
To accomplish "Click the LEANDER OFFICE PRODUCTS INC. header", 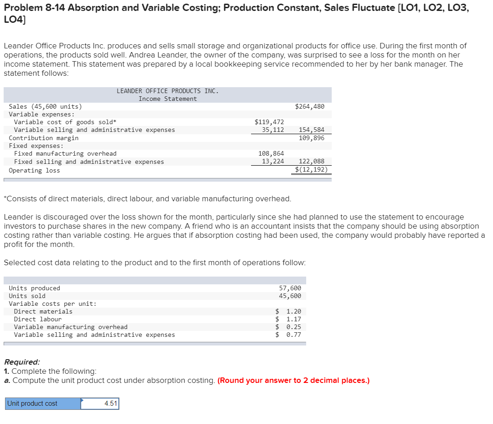I will (x=167, y=90).
